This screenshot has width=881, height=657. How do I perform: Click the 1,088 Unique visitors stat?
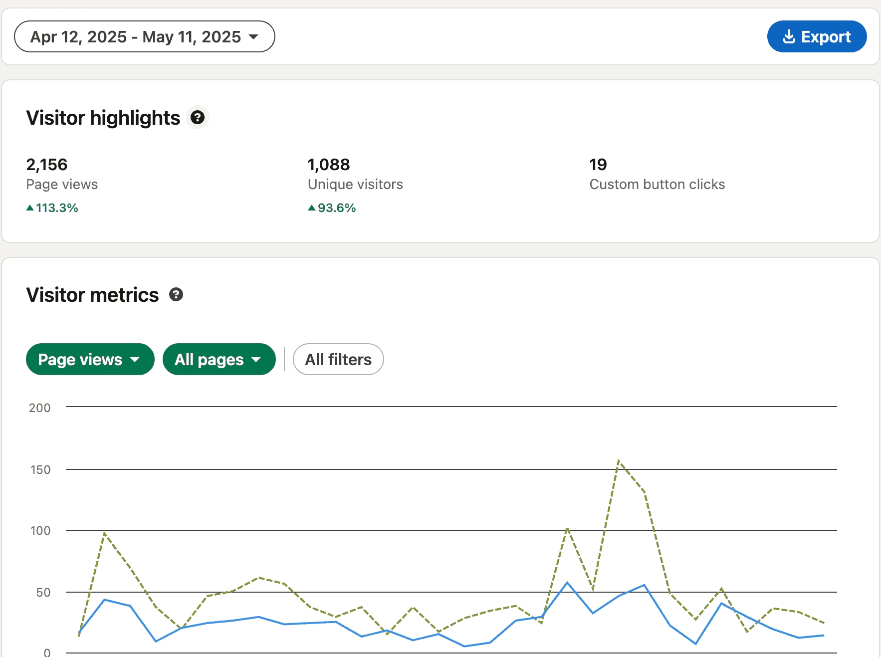point(355,174)
